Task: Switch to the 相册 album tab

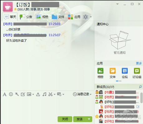Action: (x=42, y=17)
